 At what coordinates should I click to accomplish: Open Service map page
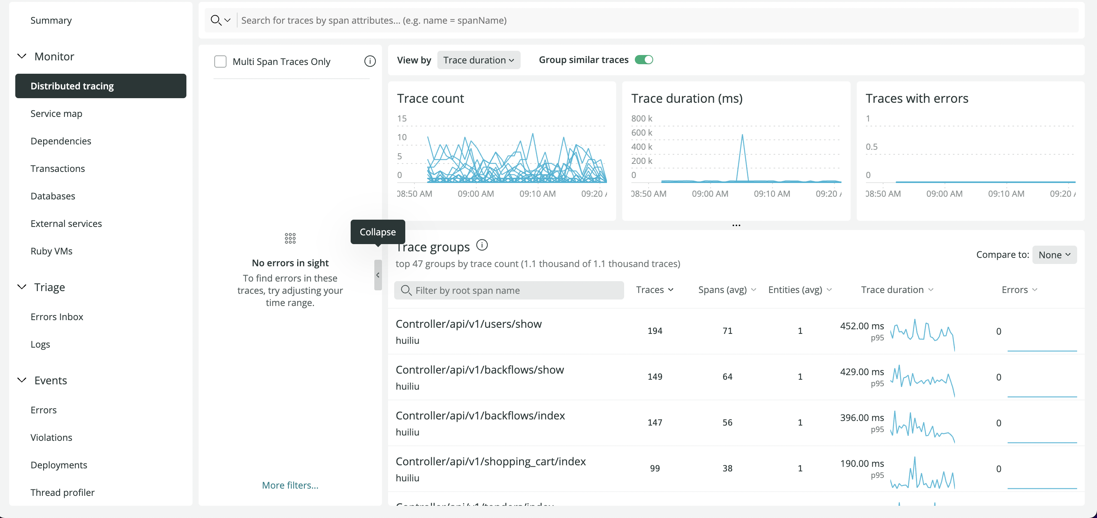point(56,114)
